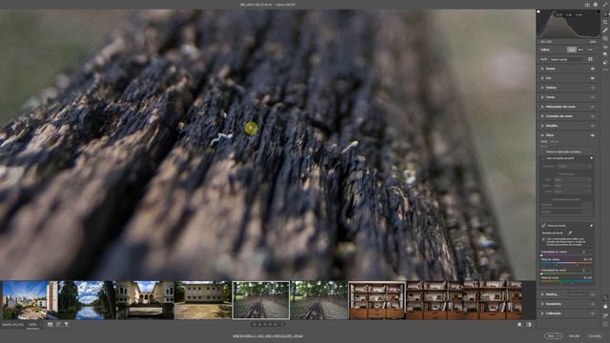Open the Snapshots panel icon
610x343 pixels.
[605, 53]
